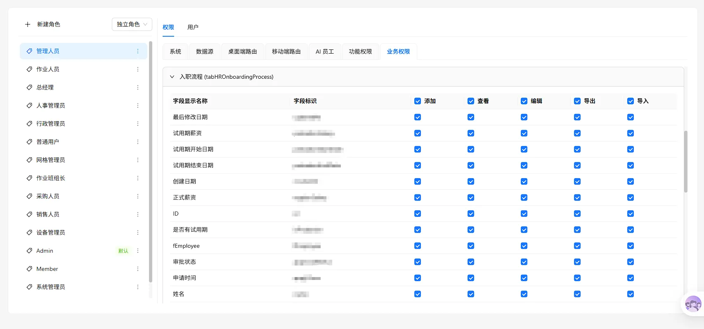The height and width of the screenshot is (329, 704).
Task: Open the more menu for 系统管理员 role
Action: [138, 287]
